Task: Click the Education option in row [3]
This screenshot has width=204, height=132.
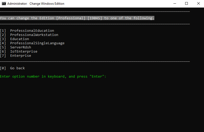Action: tap(20, 39)
